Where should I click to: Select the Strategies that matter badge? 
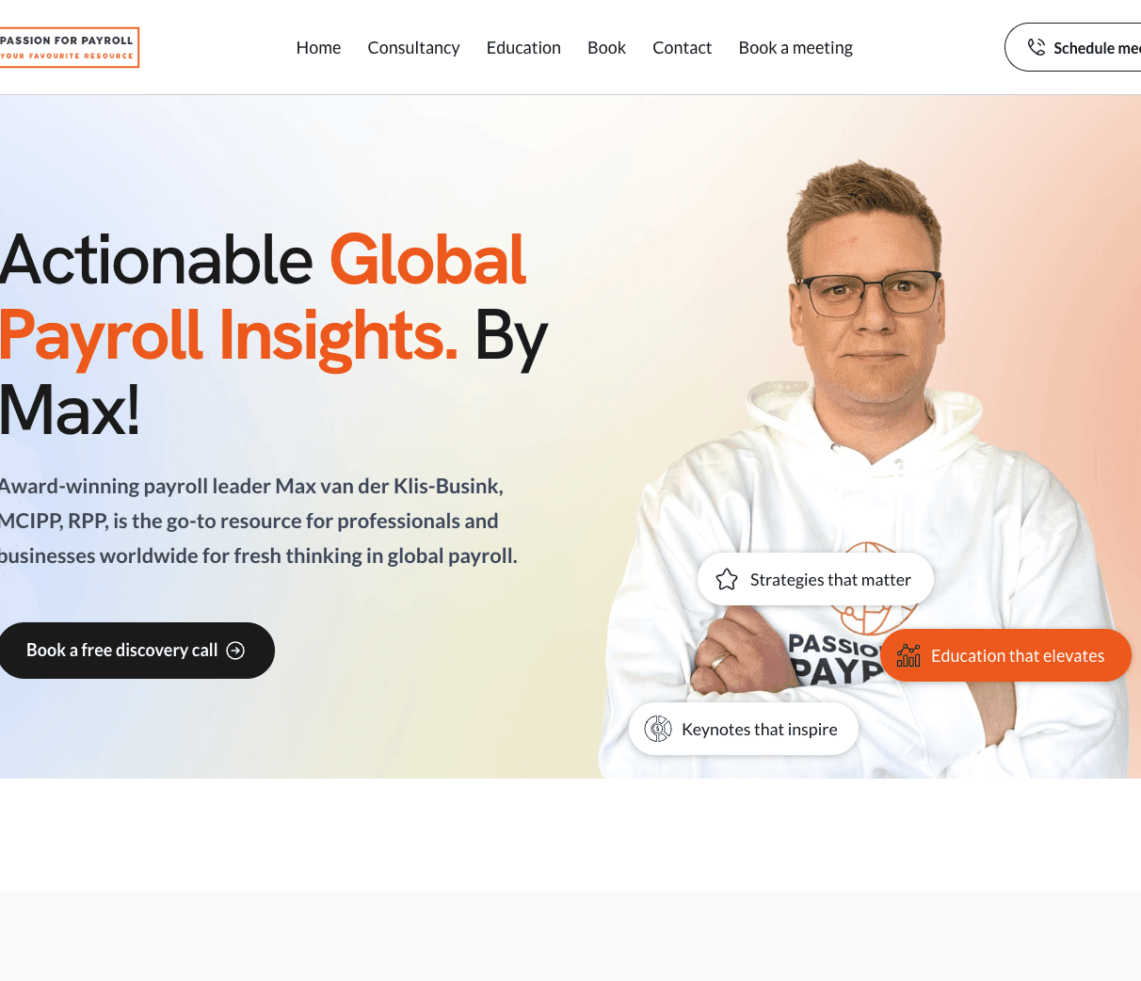(x=815, y=580)
